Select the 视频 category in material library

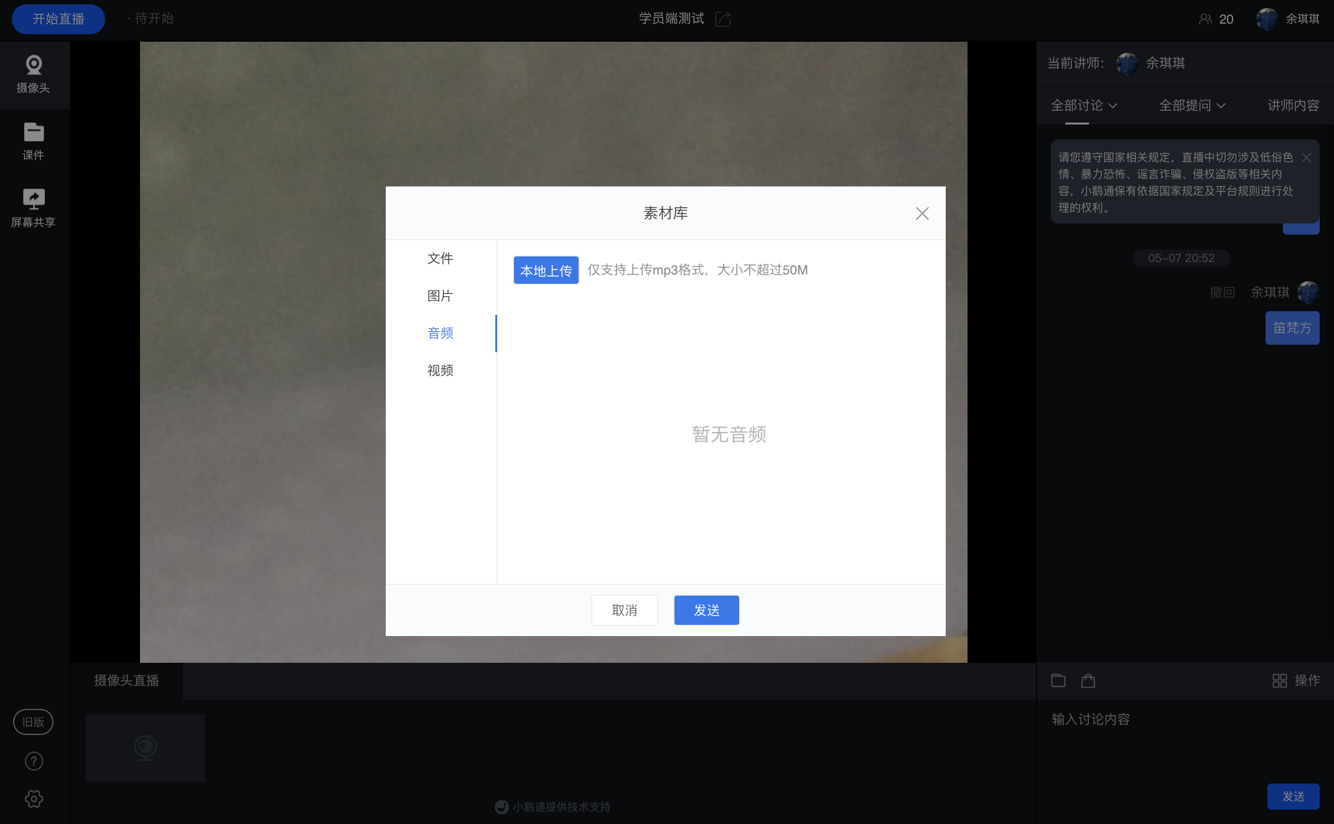click(x=440, y=370)
